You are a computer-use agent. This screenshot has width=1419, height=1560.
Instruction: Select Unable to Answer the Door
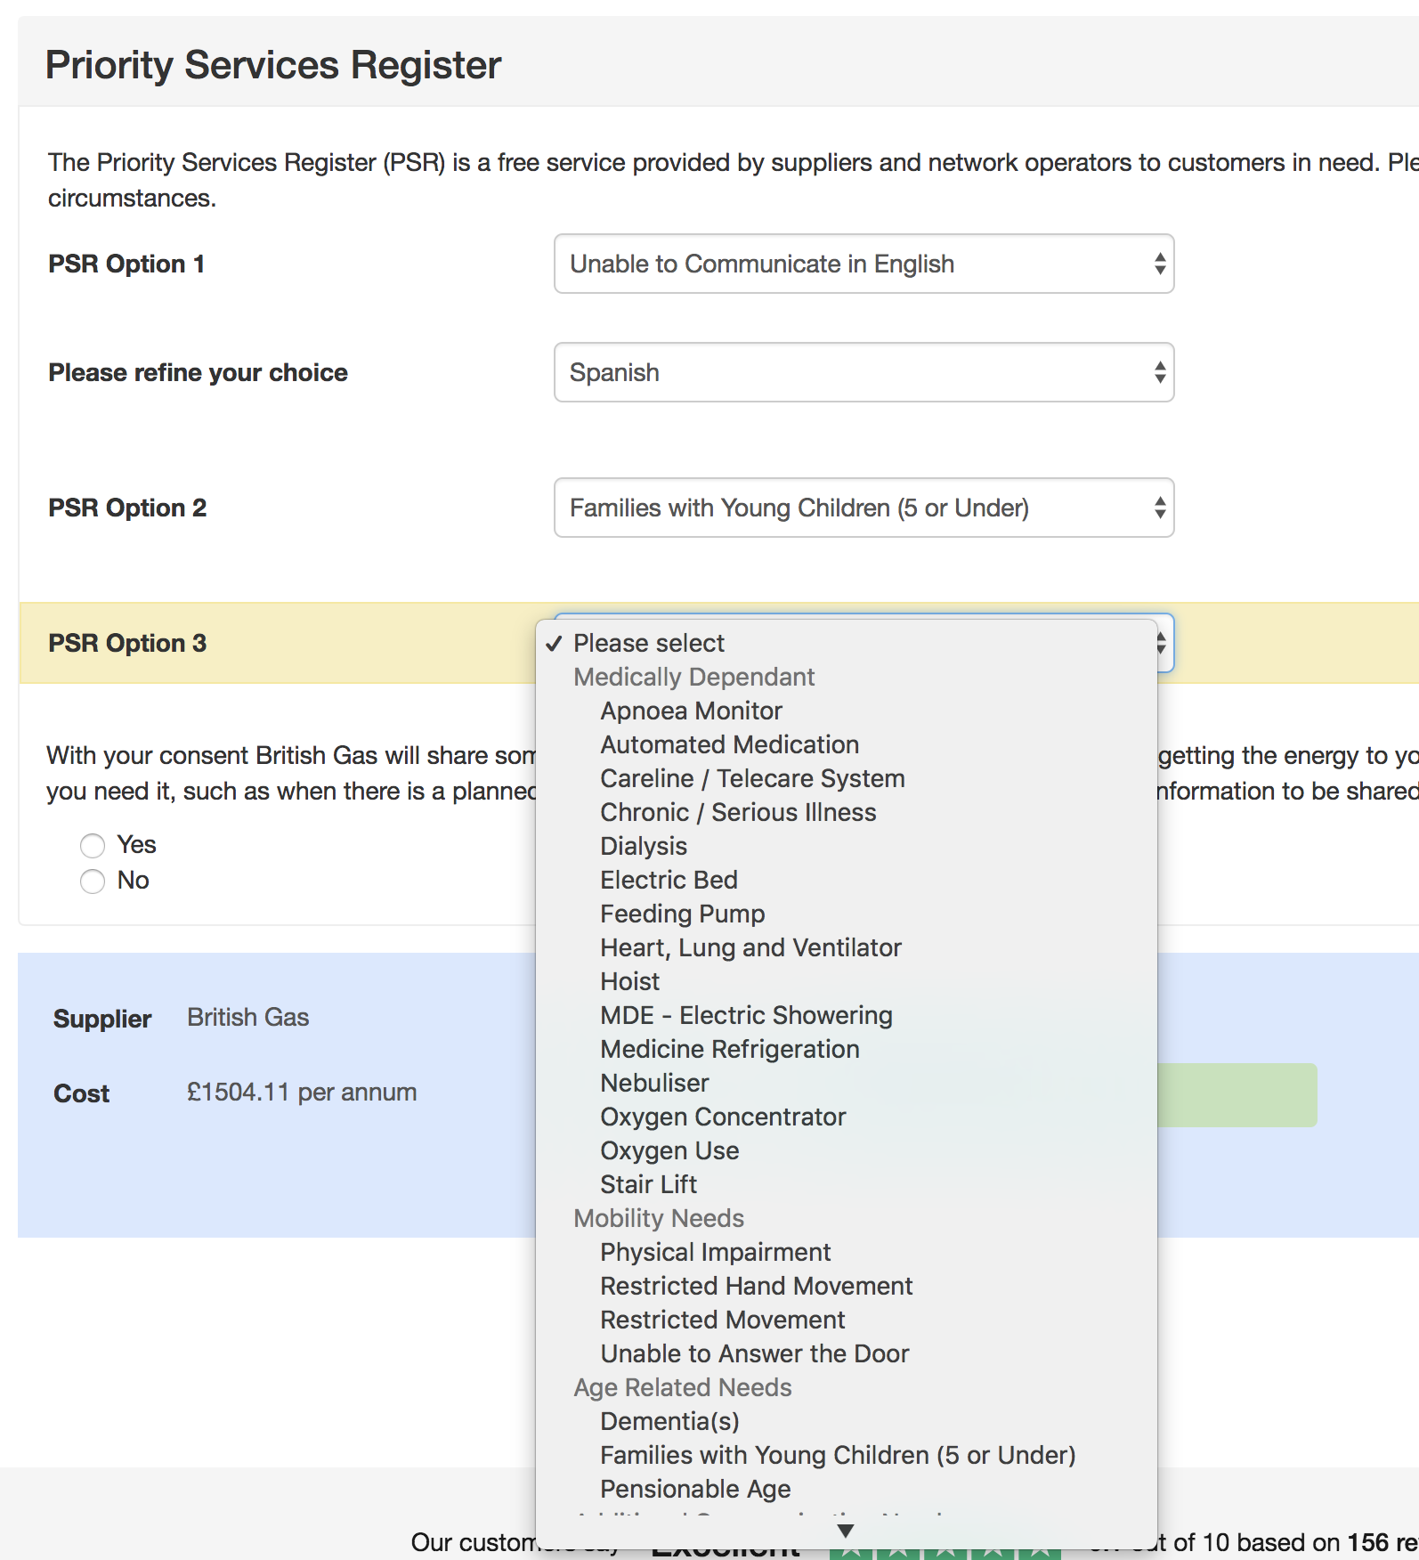847,1353
